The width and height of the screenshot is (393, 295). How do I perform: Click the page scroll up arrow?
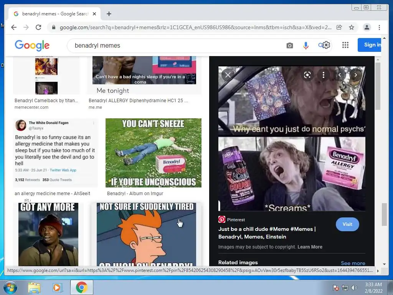[x=384, y=38]
